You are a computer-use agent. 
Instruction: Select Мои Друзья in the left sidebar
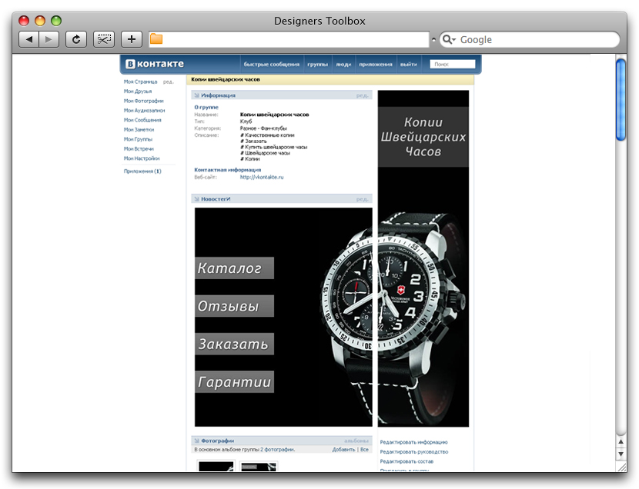(x=138, y=91)
